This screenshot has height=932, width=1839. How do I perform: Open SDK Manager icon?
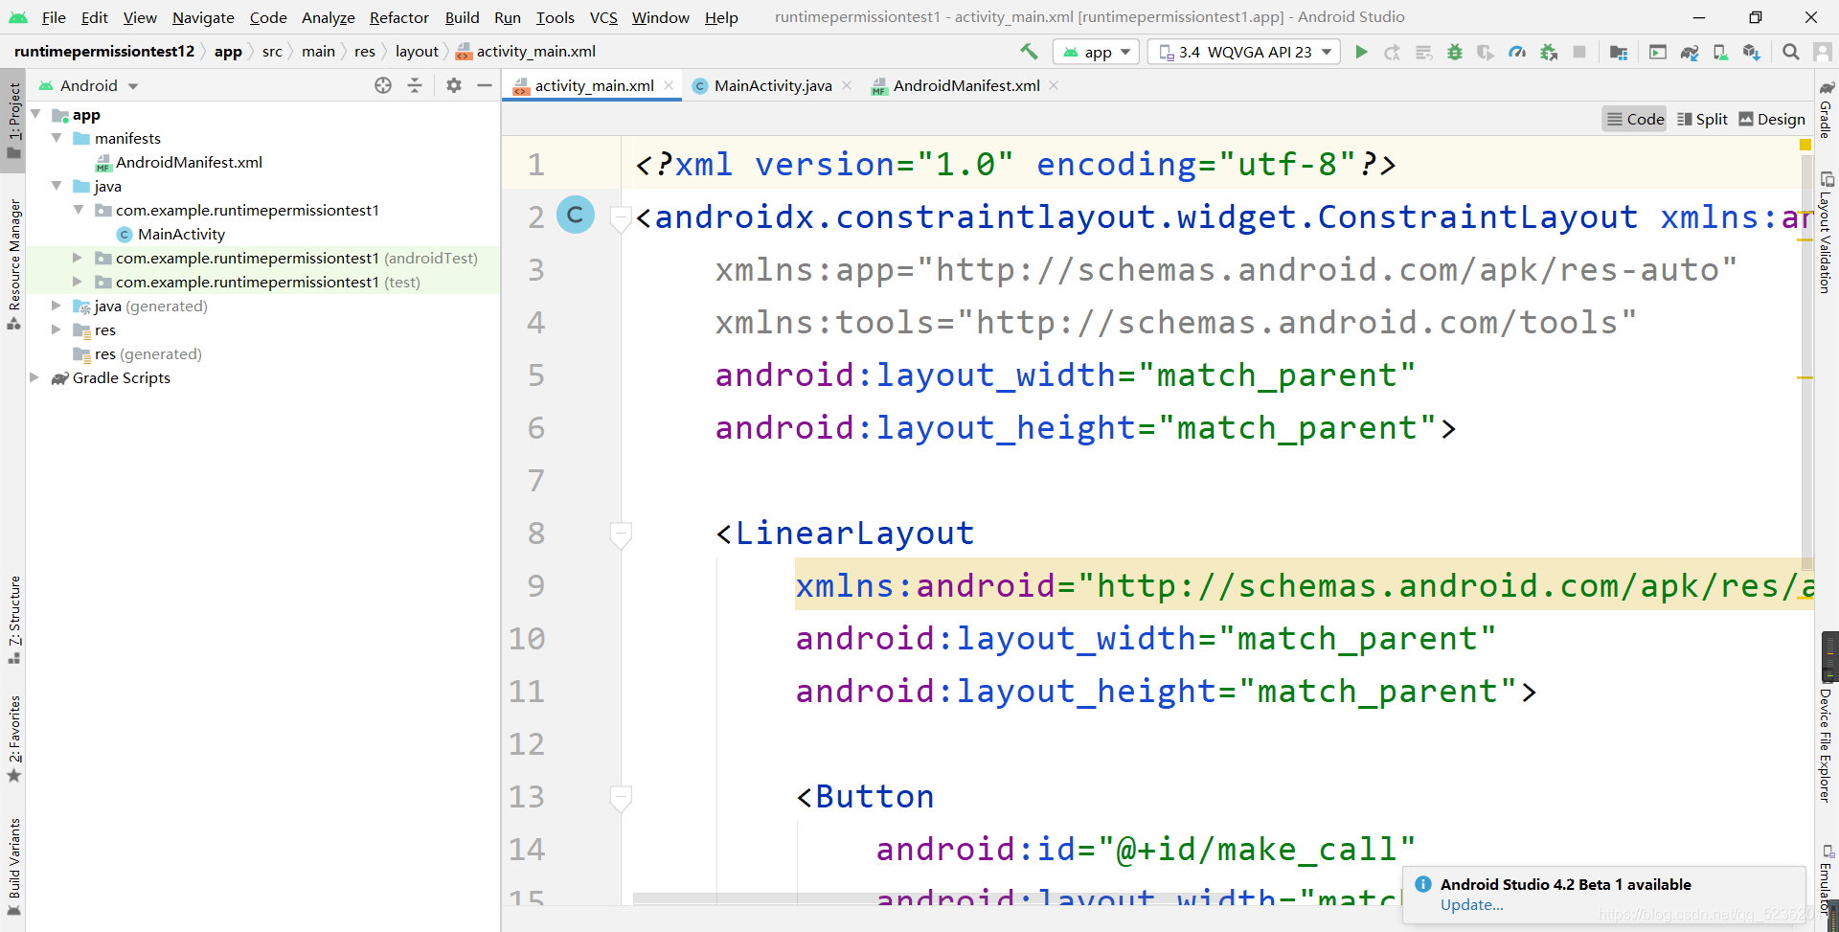click(x=1752, y=52)
